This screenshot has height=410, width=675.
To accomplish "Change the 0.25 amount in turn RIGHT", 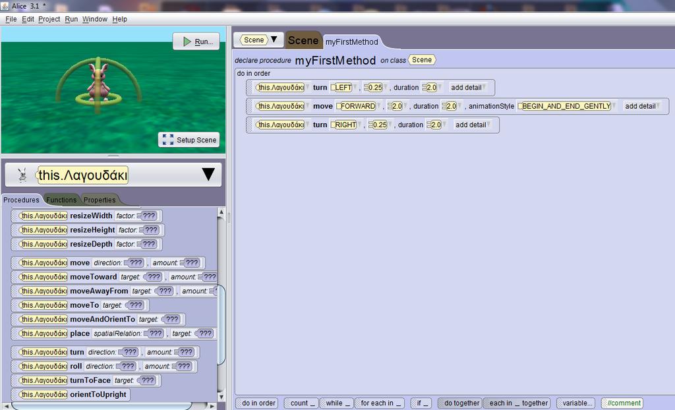I will pyautogui.click(x=380, y=125).
